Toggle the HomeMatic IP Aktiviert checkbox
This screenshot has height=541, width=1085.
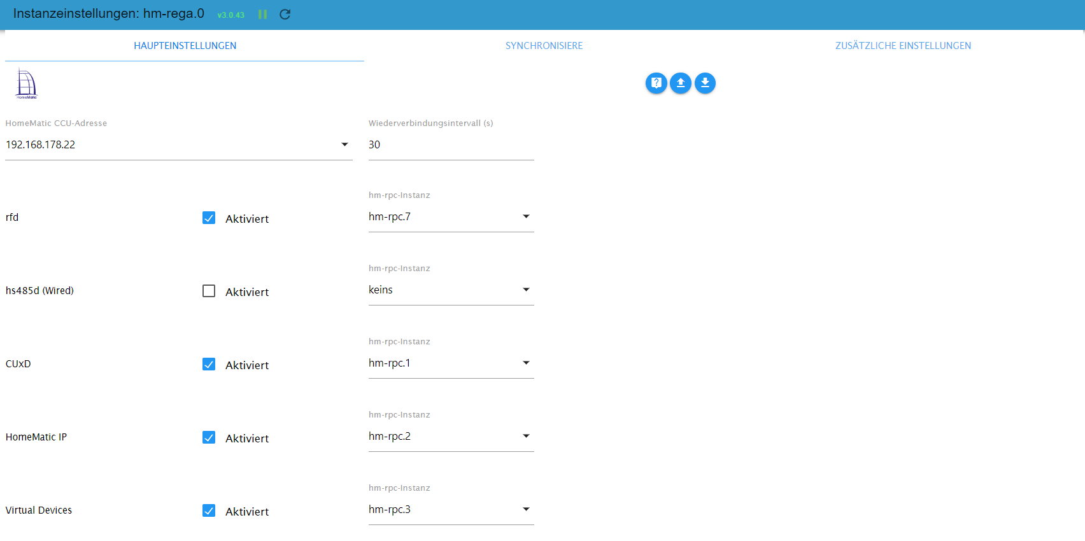point(209,437)
